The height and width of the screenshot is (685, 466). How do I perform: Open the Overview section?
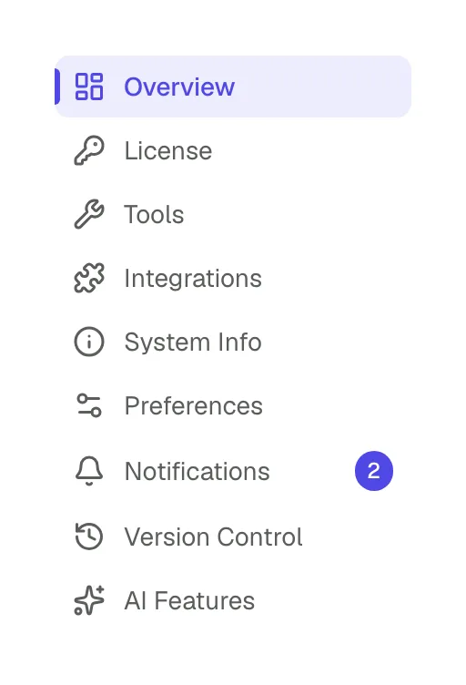click(233, 87)
